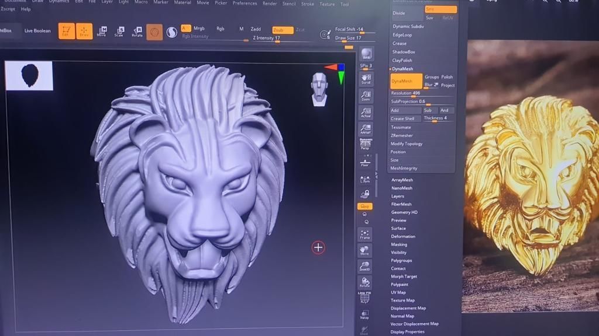This screenshot has height=336, width=599.
Task: Disable the Zsub sculpt mode
Action: [283, 30]
